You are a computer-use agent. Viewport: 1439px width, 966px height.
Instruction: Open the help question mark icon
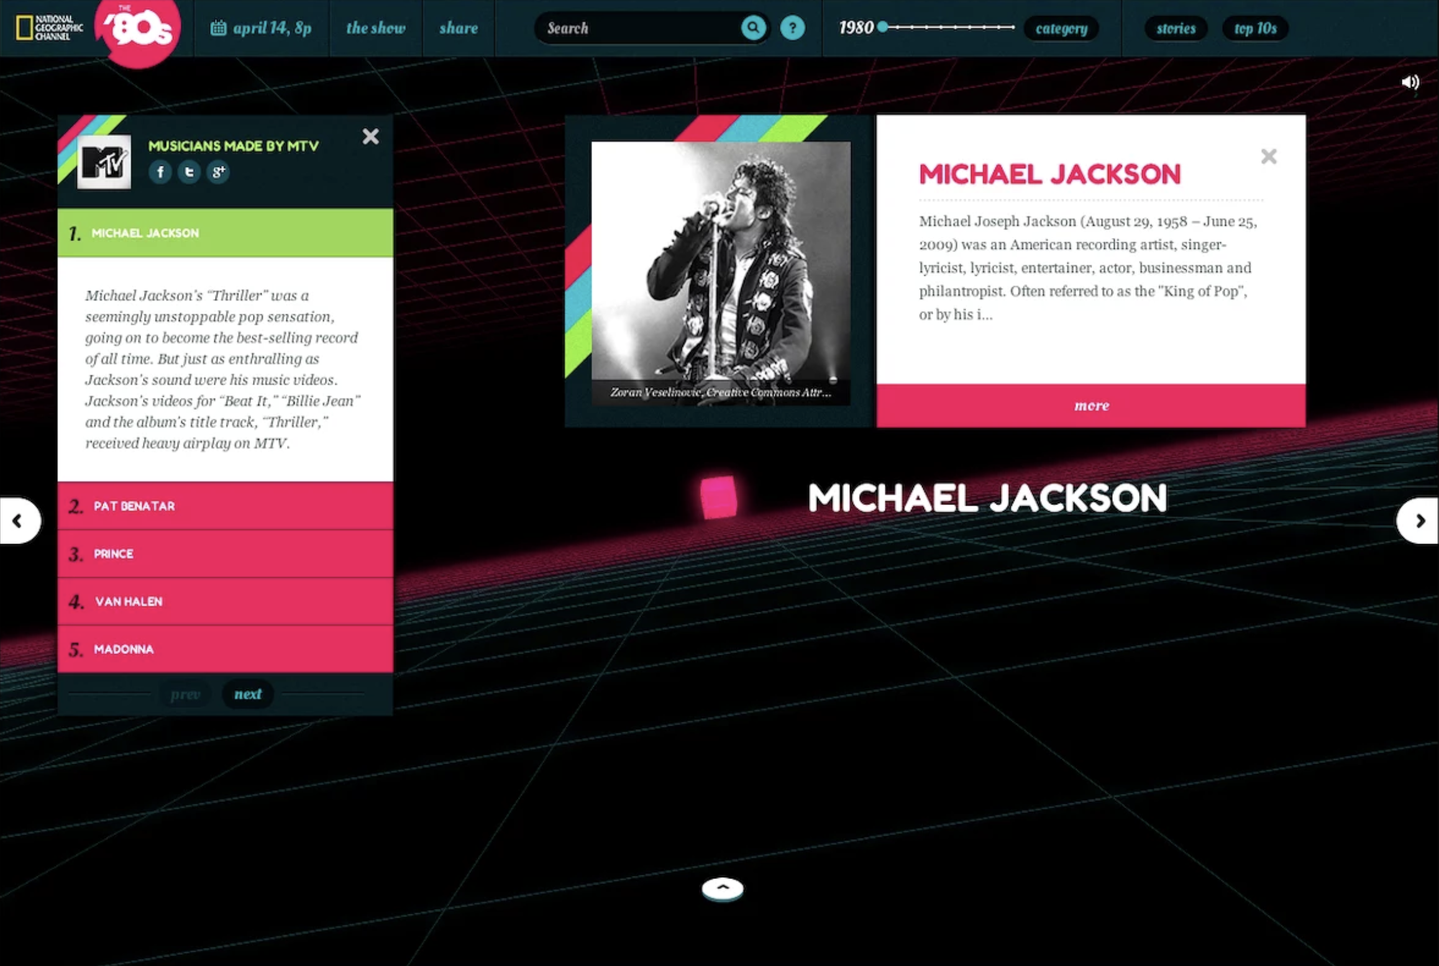pyautogui.click(x=792, y=28)
